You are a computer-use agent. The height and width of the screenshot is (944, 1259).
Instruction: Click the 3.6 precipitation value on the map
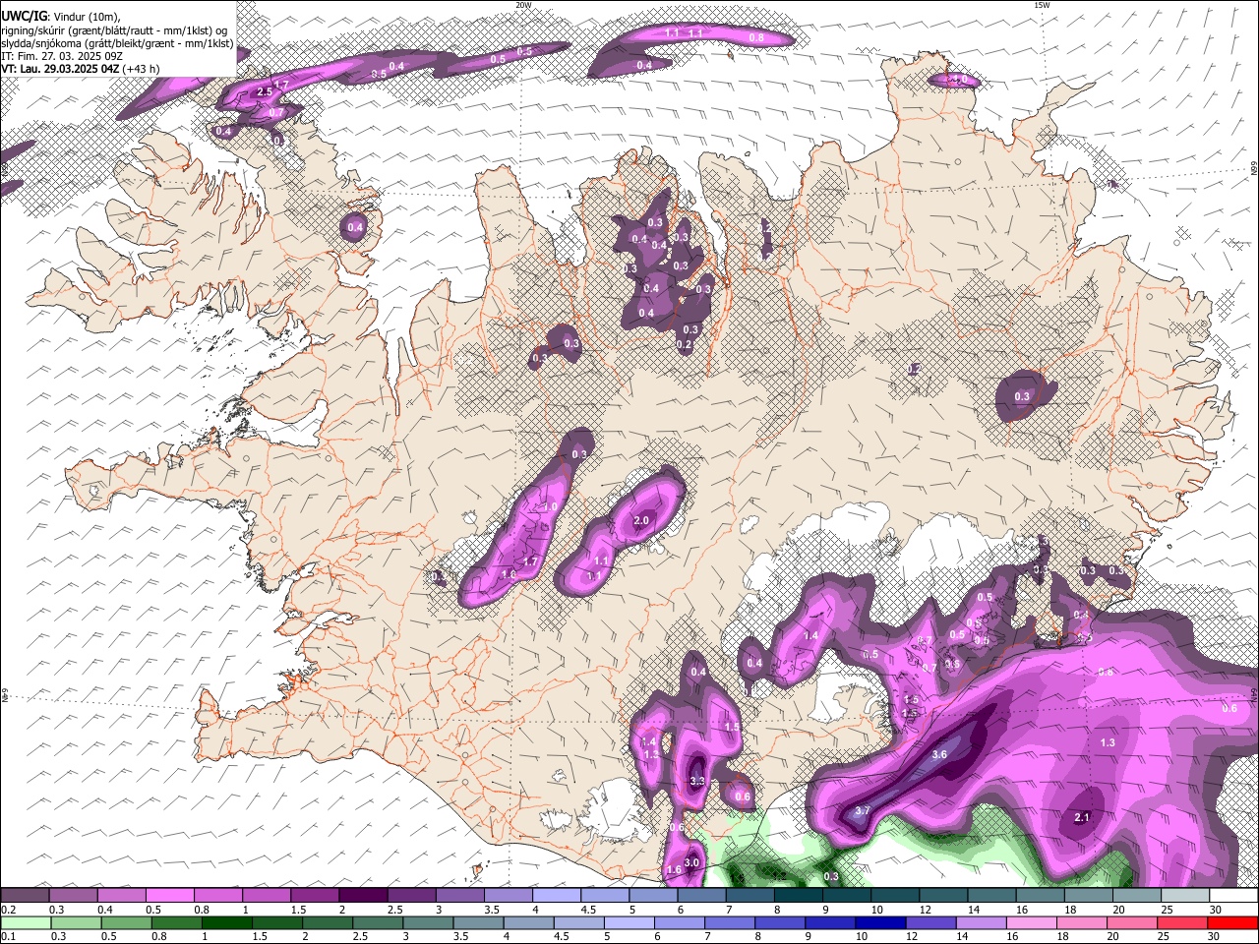pos(939,755)
